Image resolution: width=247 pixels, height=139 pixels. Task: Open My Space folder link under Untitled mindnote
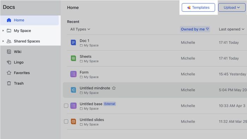click(89, 93)
